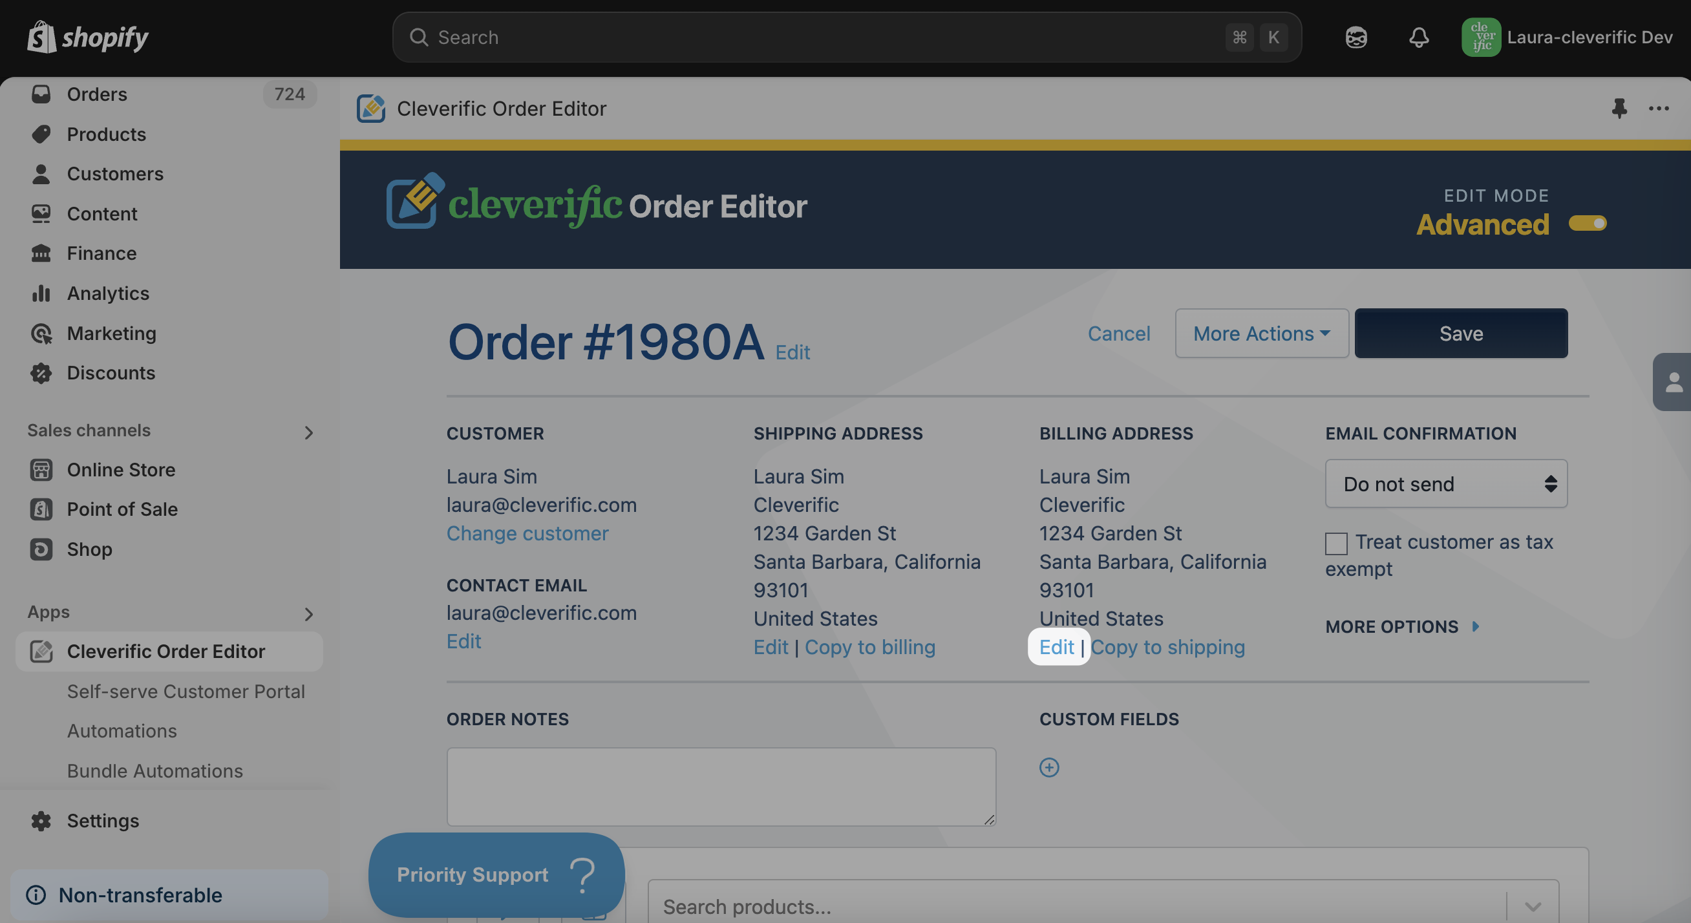Click the Non-transferable info icon

36,895
